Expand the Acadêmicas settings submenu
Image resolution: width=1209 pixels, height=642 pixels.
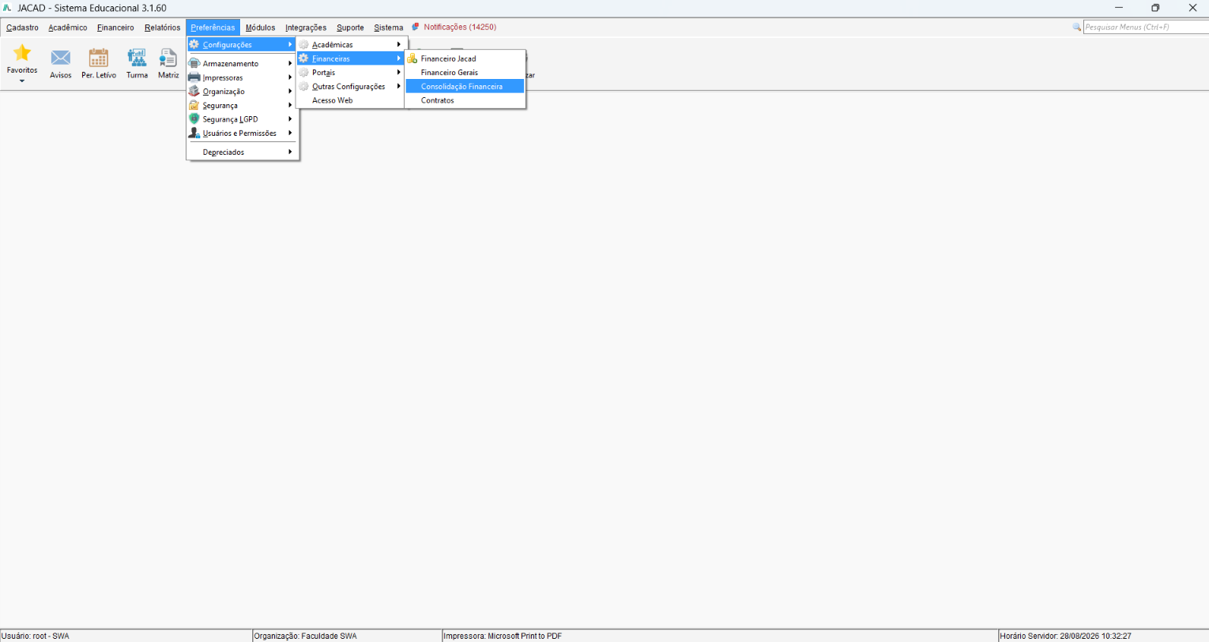351,44
